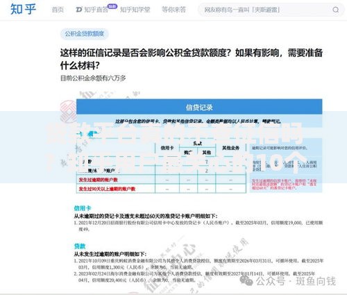Click the 目前公积金余额有六万多 description text
347x295 pixels.
(93, 78)
